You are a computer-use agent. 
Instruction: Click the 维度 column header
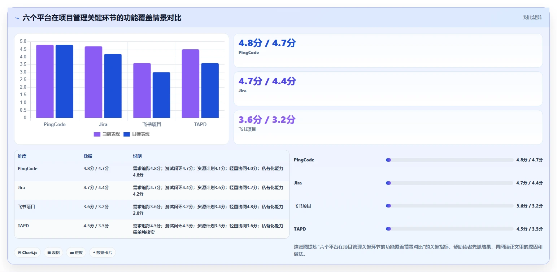click(22, 156)
